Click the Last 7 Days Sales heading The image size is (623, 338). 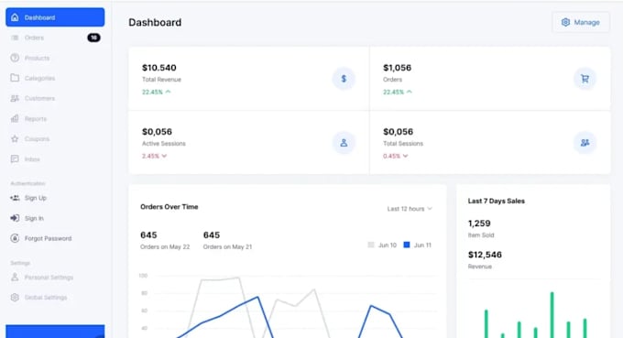click(497, 201)
